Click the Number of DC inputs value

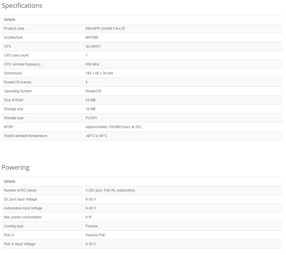[110, 190]
